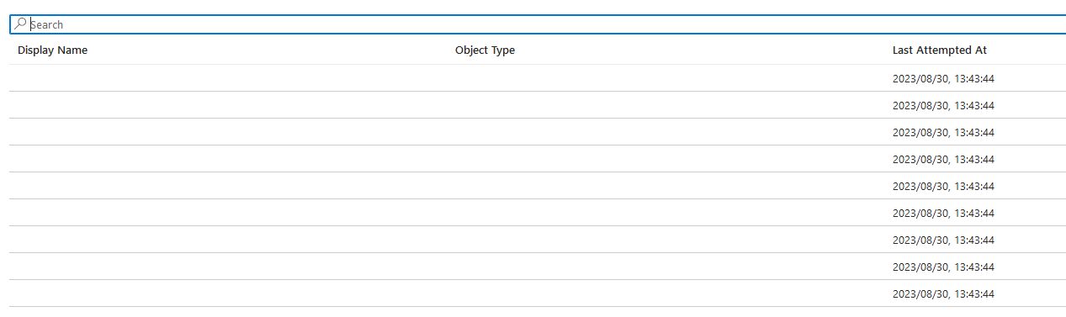Select the last row's Last Attempted timestamp
1066x317 pixels.
point(943,294)
